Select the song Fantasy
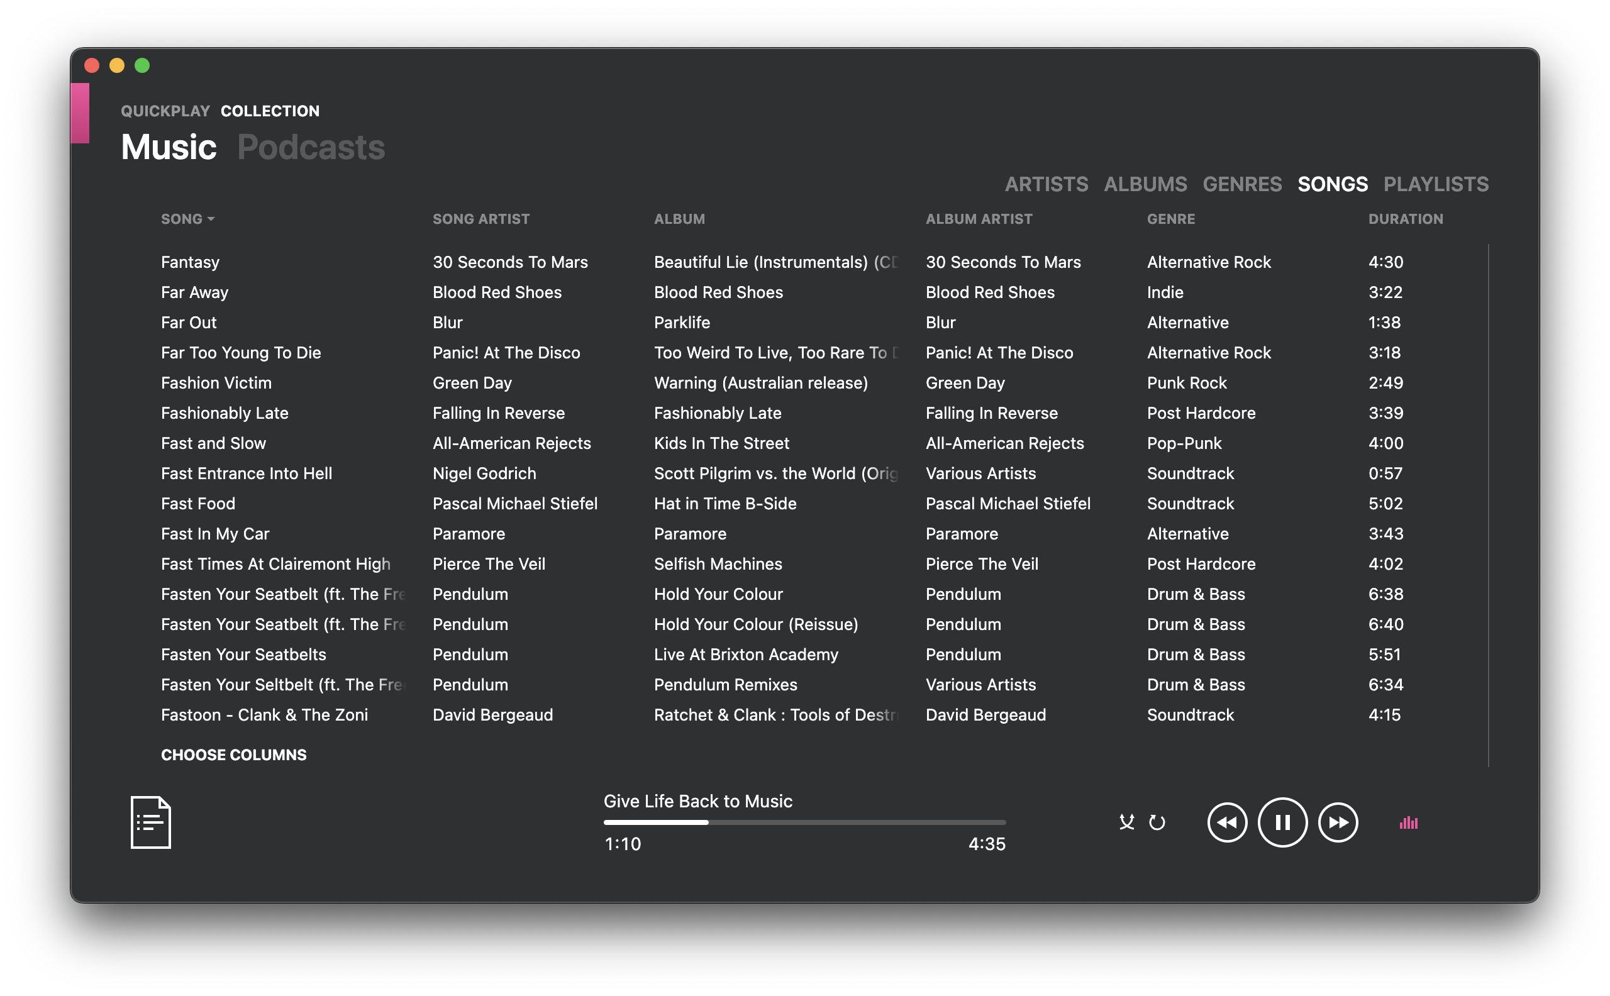 click(x=190, y=262)
